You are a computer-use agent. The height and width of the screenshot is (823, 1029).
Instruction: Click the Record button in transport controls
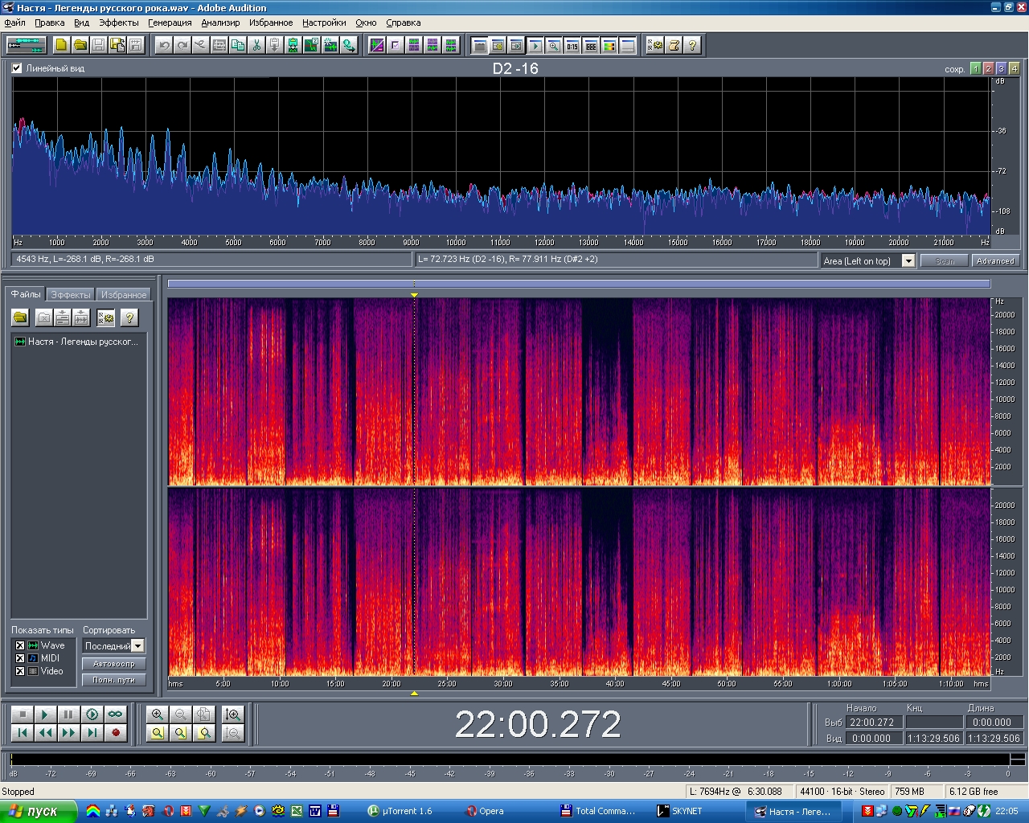point(116,733)
